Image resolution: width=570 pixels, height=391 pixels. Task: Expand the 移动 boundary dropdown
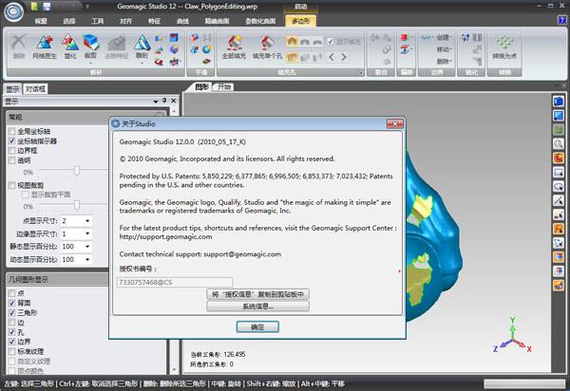click(444, 49)
